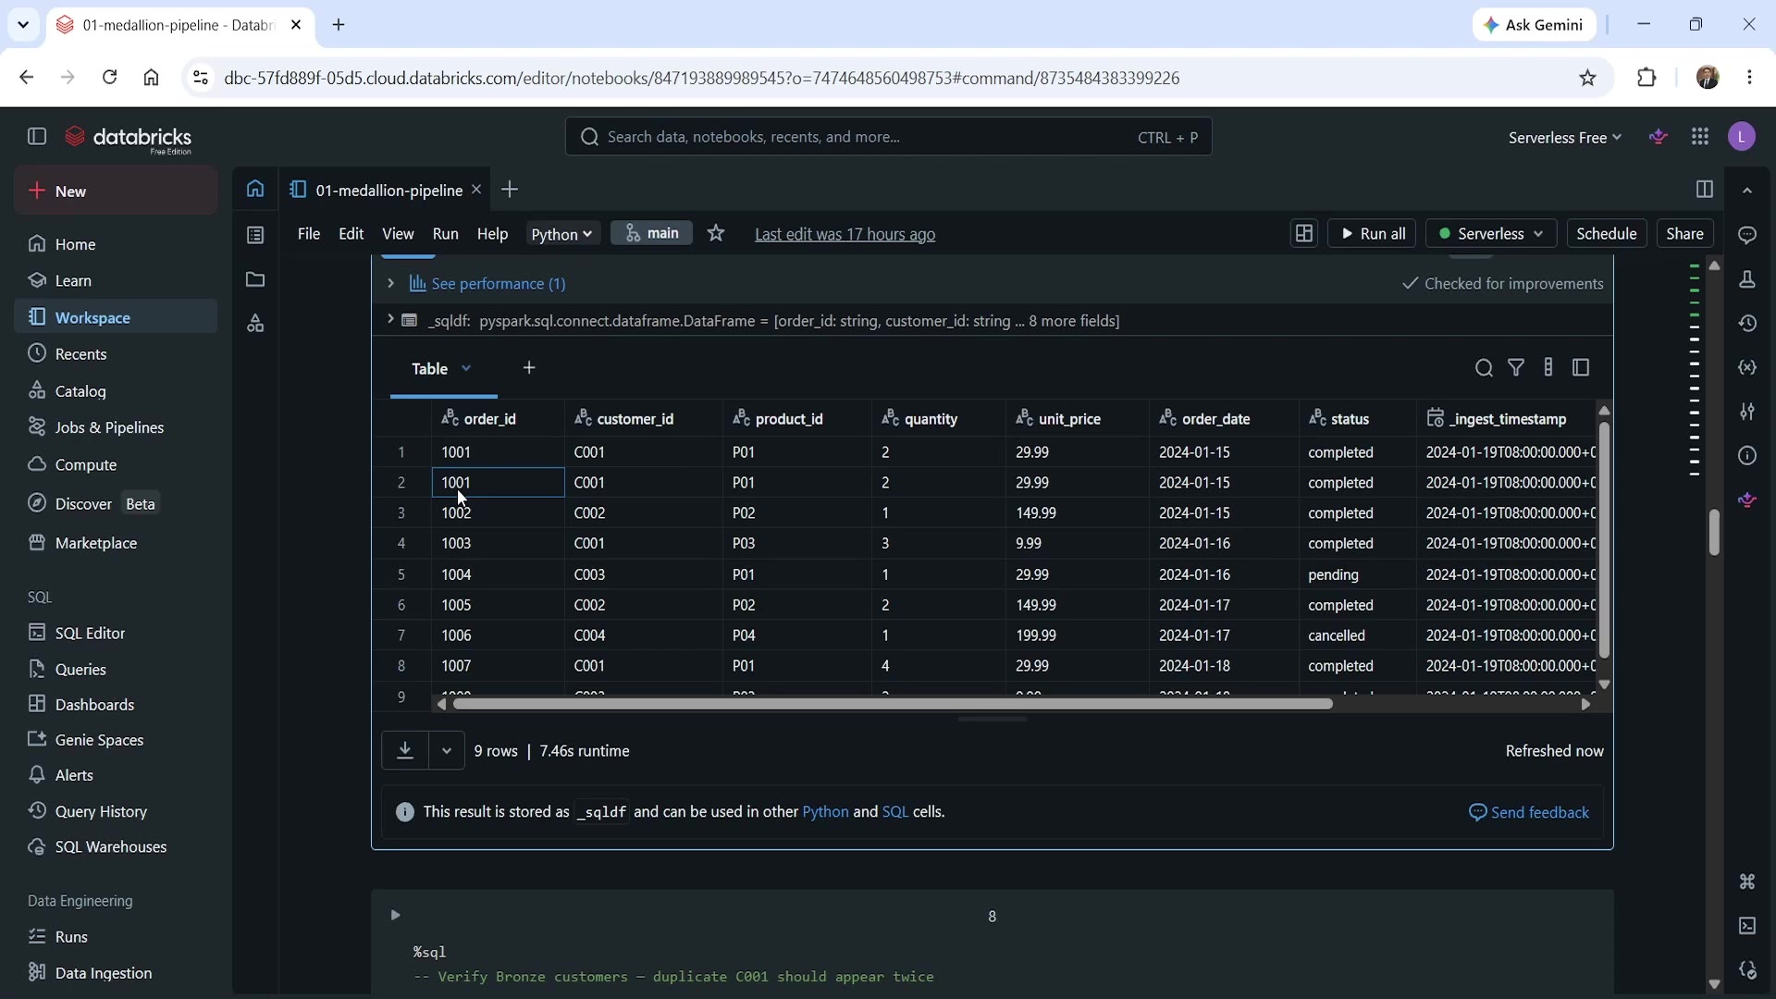Open the Assistant icon in right rail
The image size is (1776, 999).
pos(1747,500)
